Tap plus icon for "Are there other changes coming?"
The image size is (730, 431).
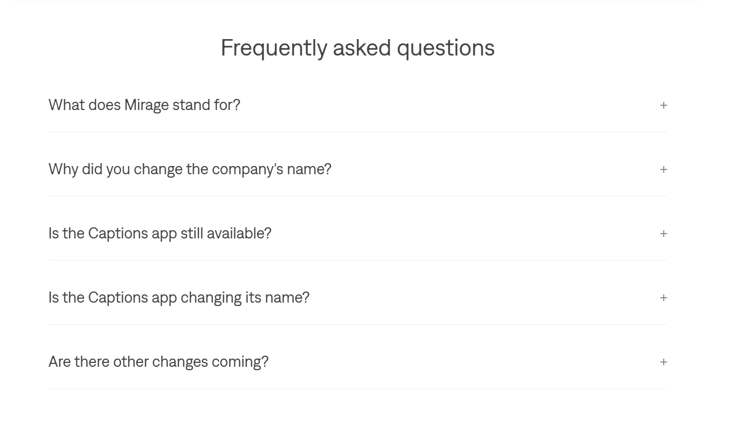tap(663, 362)
